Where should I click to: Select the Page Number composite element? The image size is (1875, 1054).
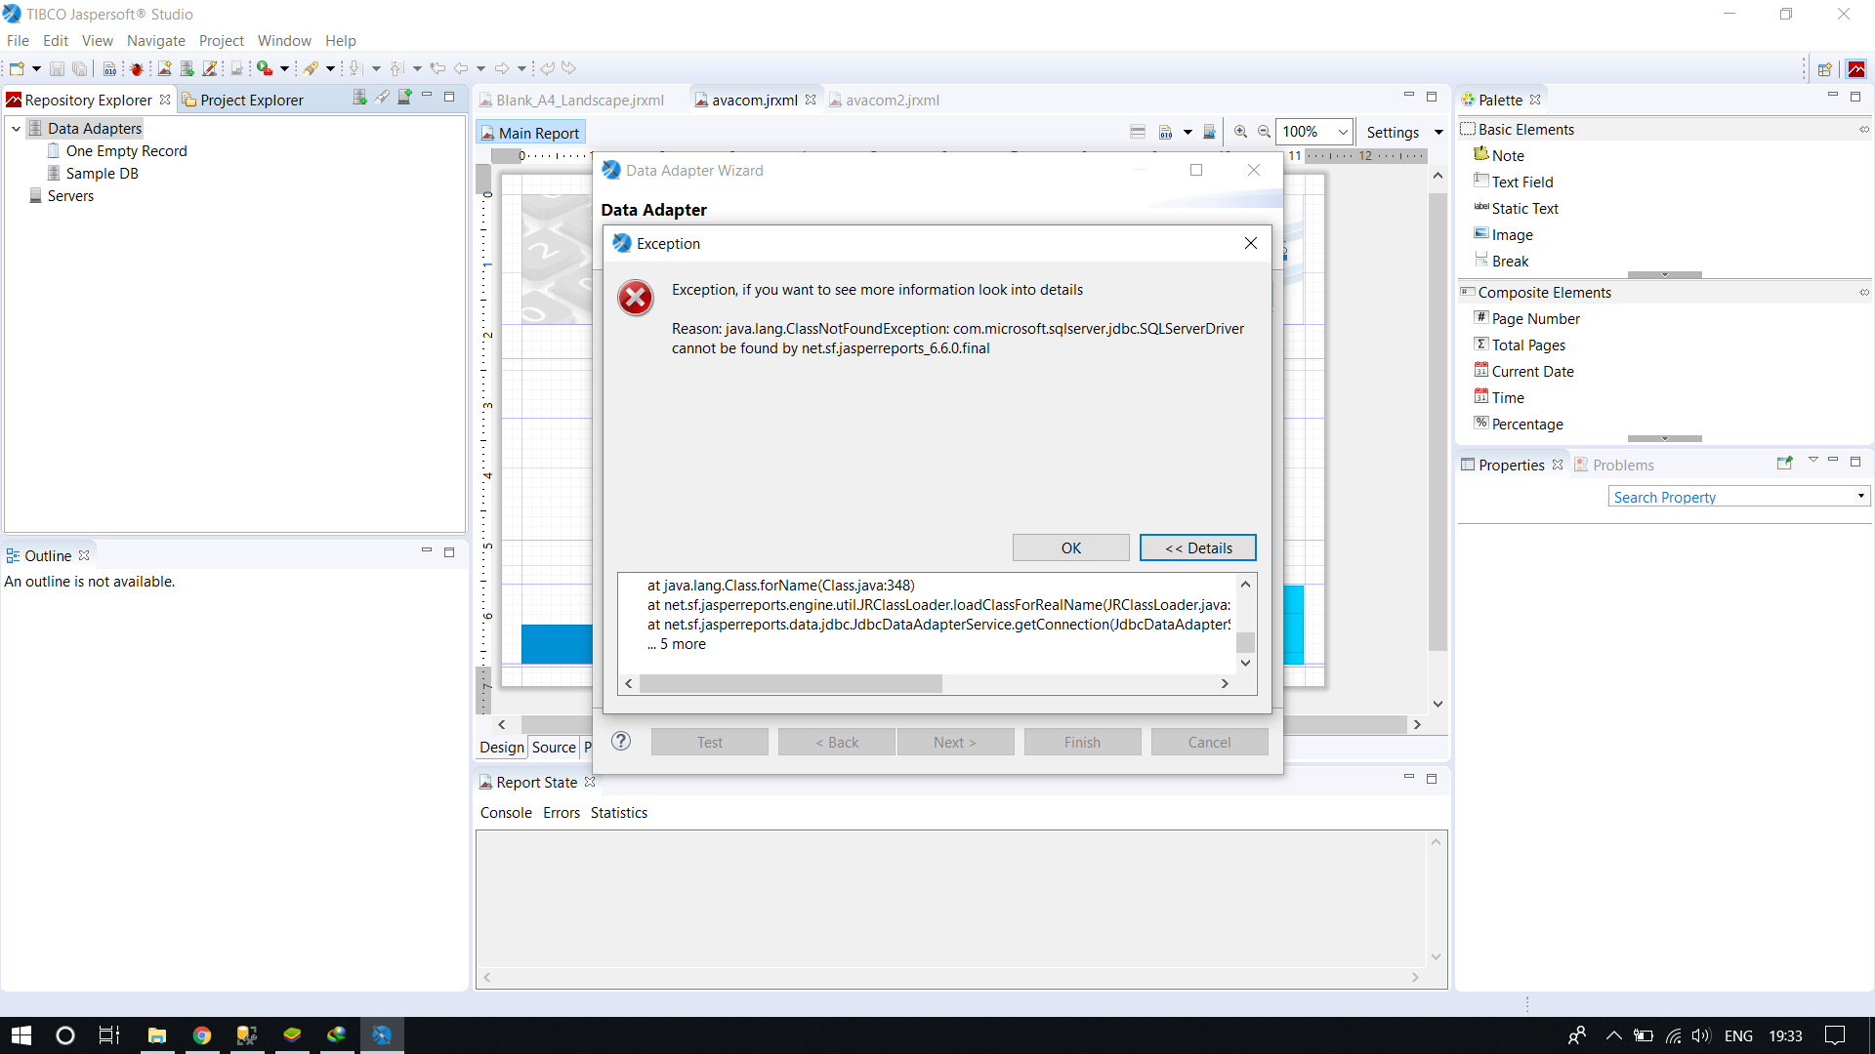(x=1535, y=319)
